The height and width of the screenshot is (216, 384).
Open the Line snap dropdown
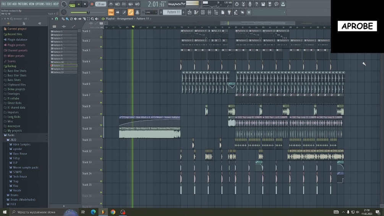(151, 12)
